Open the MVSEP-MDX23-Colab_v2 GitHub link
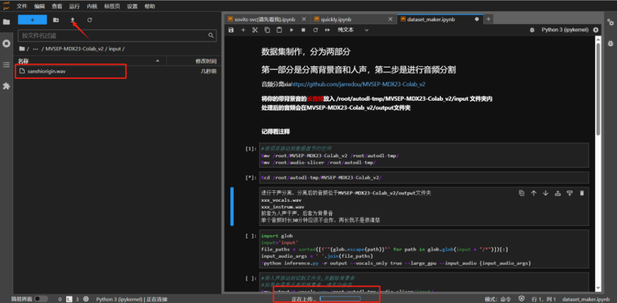The width and height of the screenshot is (617, 303). point(358,84)
